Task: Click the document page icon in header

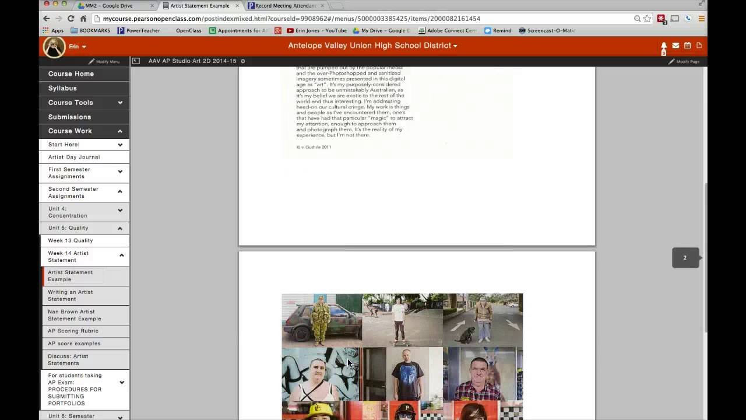Action: tap(699, 45)
